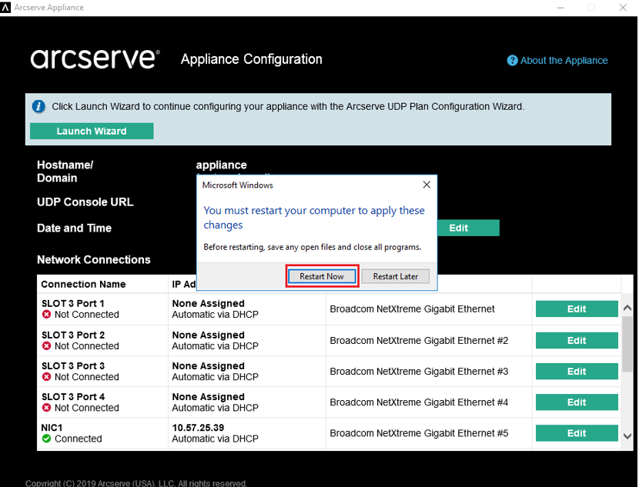Viewport: 639px width, 487px height.
Task: Click the network list scroll up arrow
Action: (x=627, y=309)
